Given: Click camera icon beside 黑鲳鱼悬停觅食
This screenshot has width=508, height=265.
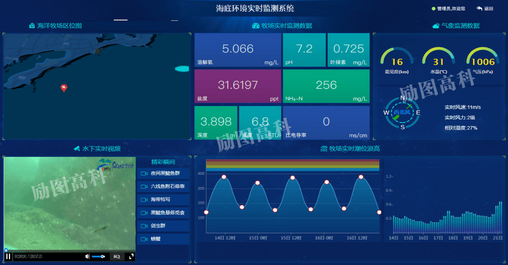Looking at the screenshot, I should [144, 213].
